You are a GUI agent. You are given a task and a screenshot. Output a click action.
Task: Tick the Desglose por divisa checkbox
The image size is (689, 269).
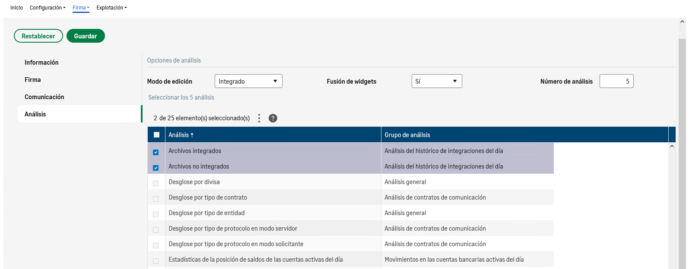(x=156, y=183)
